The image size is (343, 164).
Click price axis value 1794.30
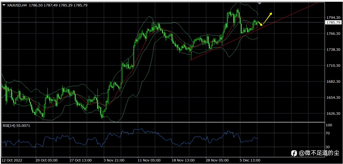pyautogui.click(x=333, y=18)
